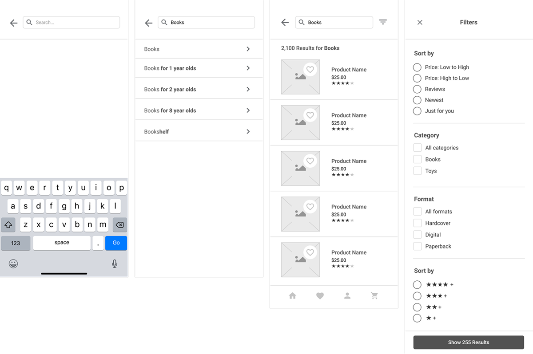This screenshot has height=354, width=533.
Task: Tap the back arrow on the suggestions screen
Action: (149, 23)
